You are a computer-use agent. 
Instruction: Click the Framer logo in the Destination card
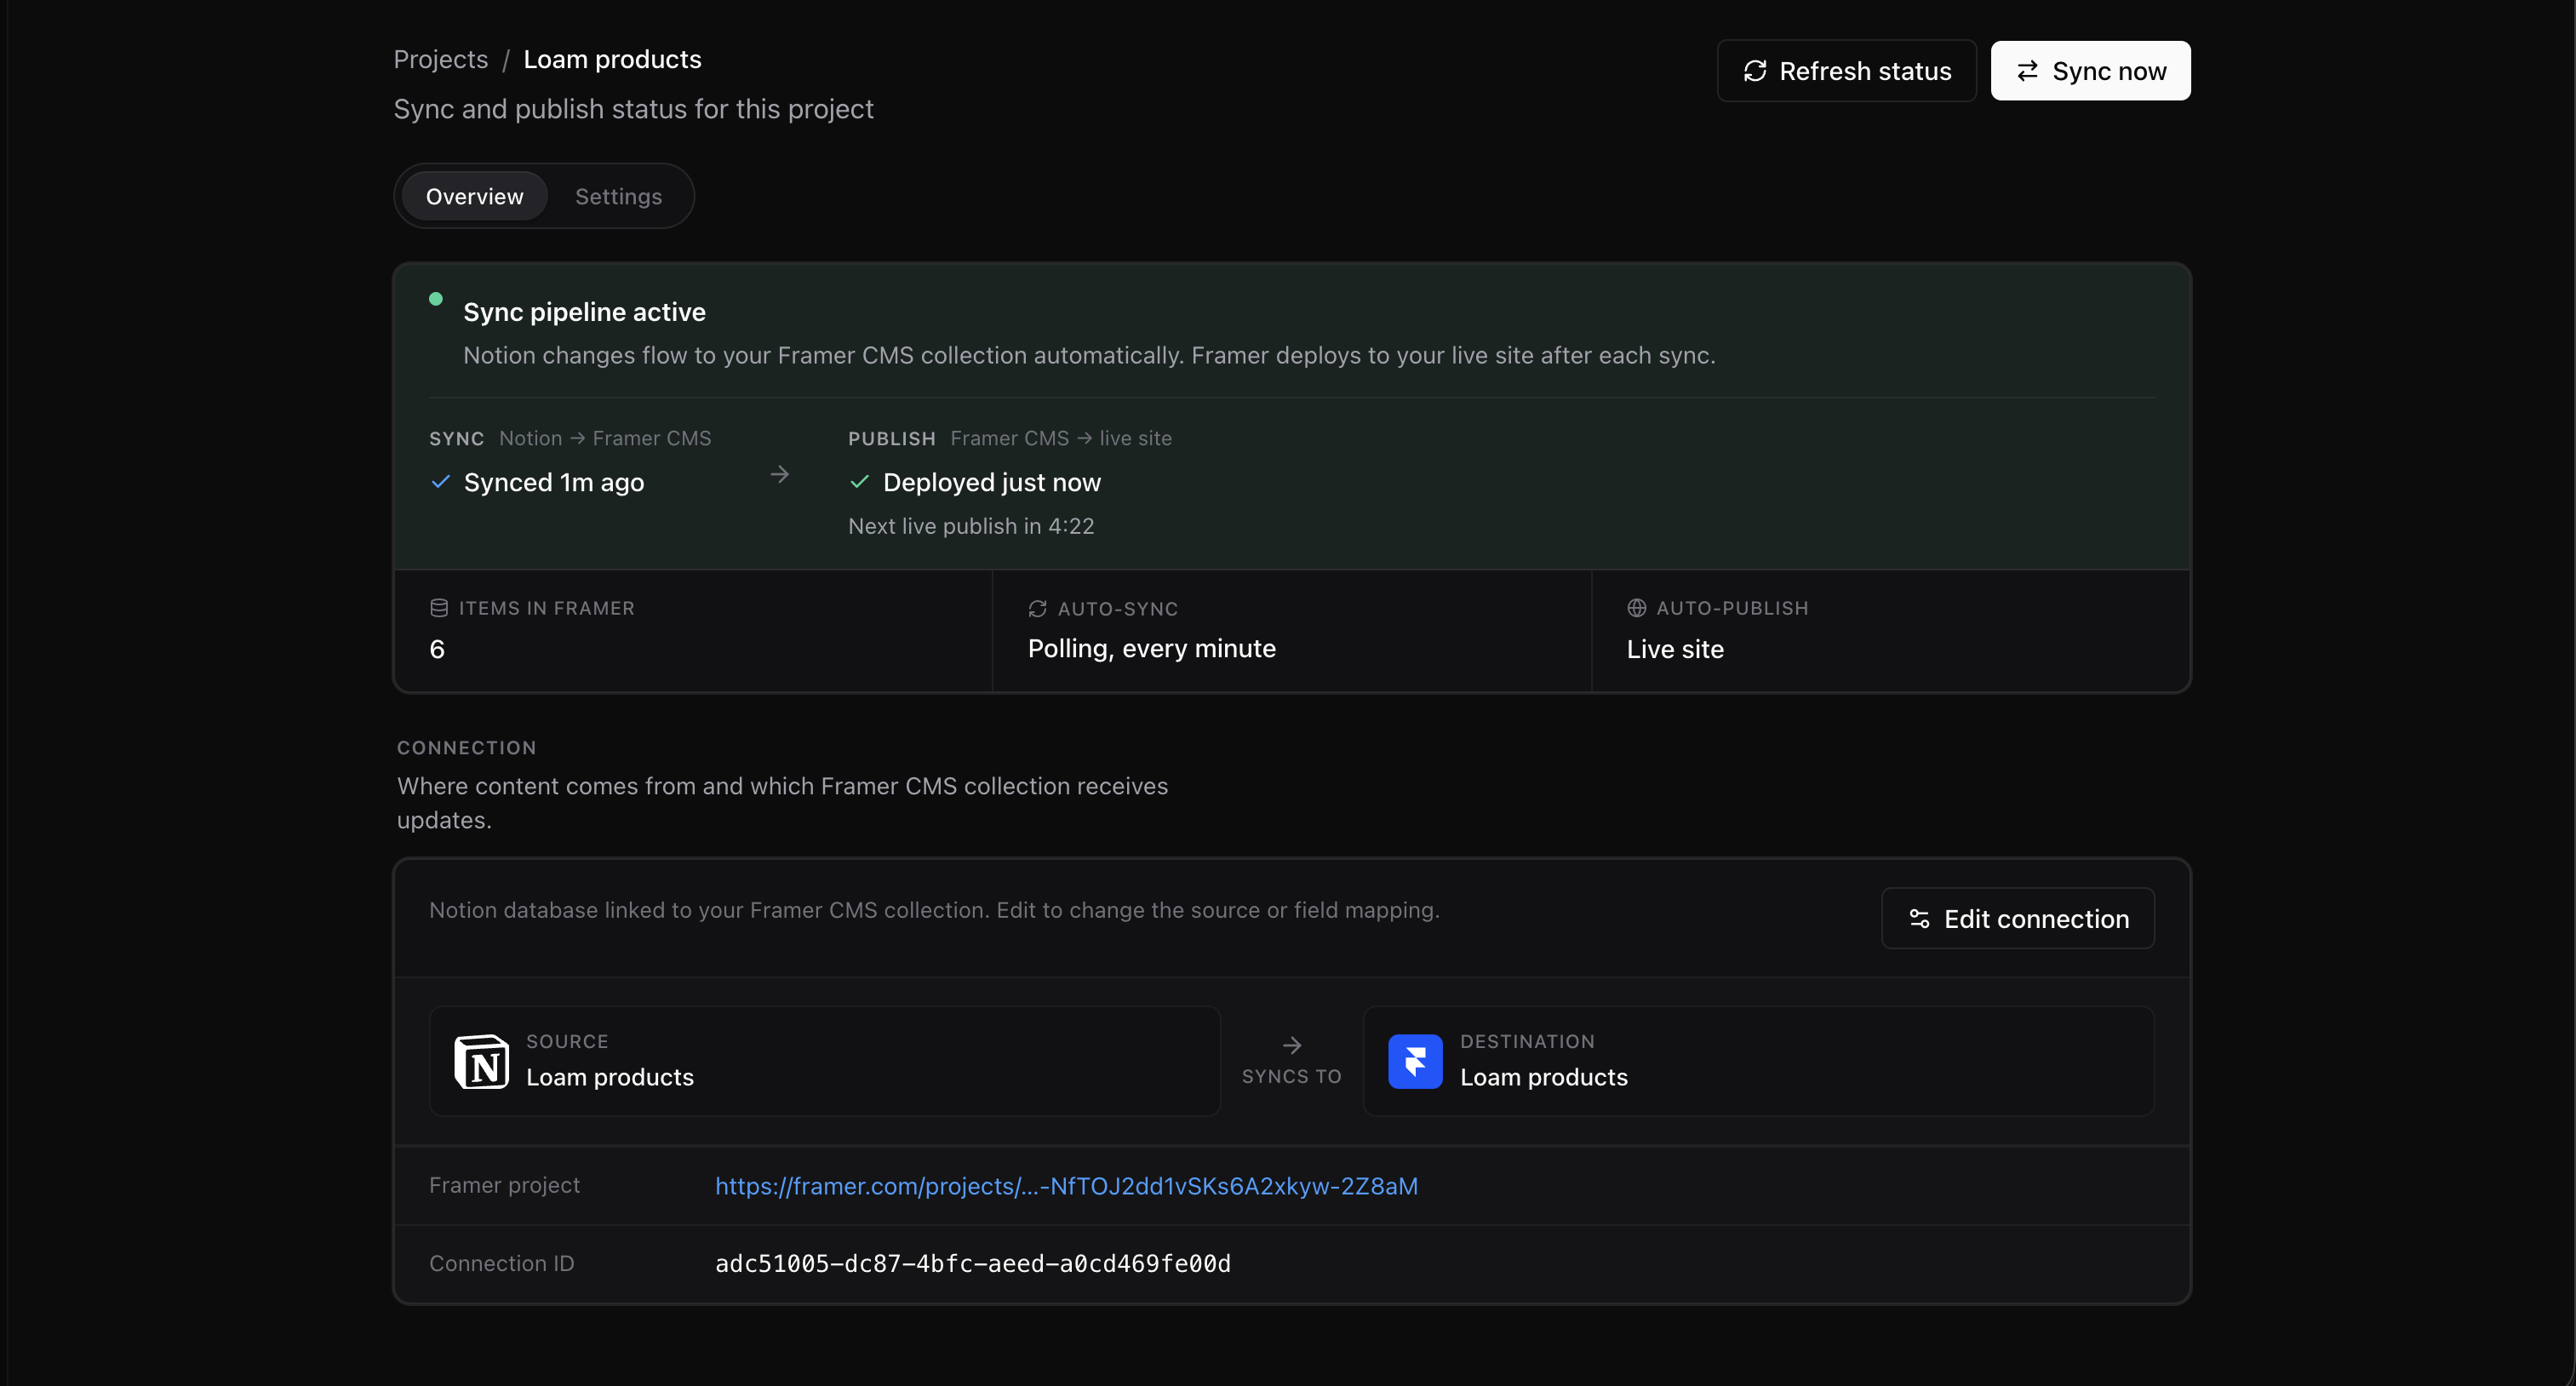(x=1415, y=1061)
